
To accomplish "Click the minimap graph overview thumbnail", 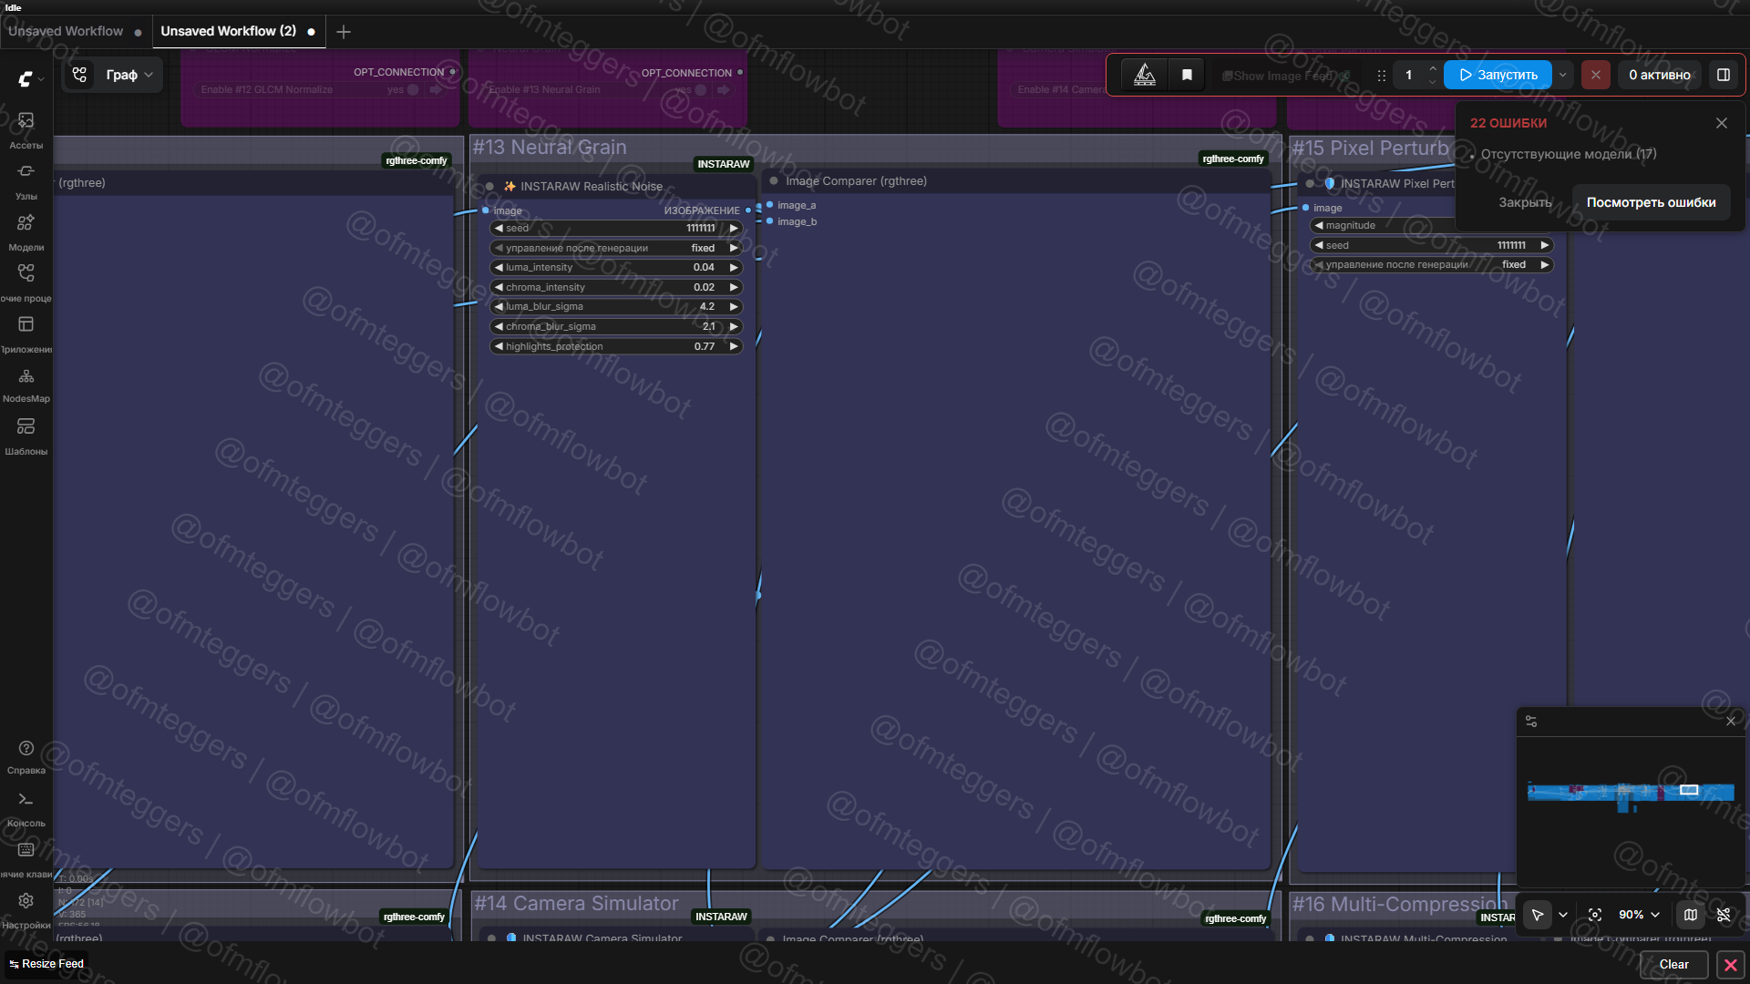I will 1630,793.
